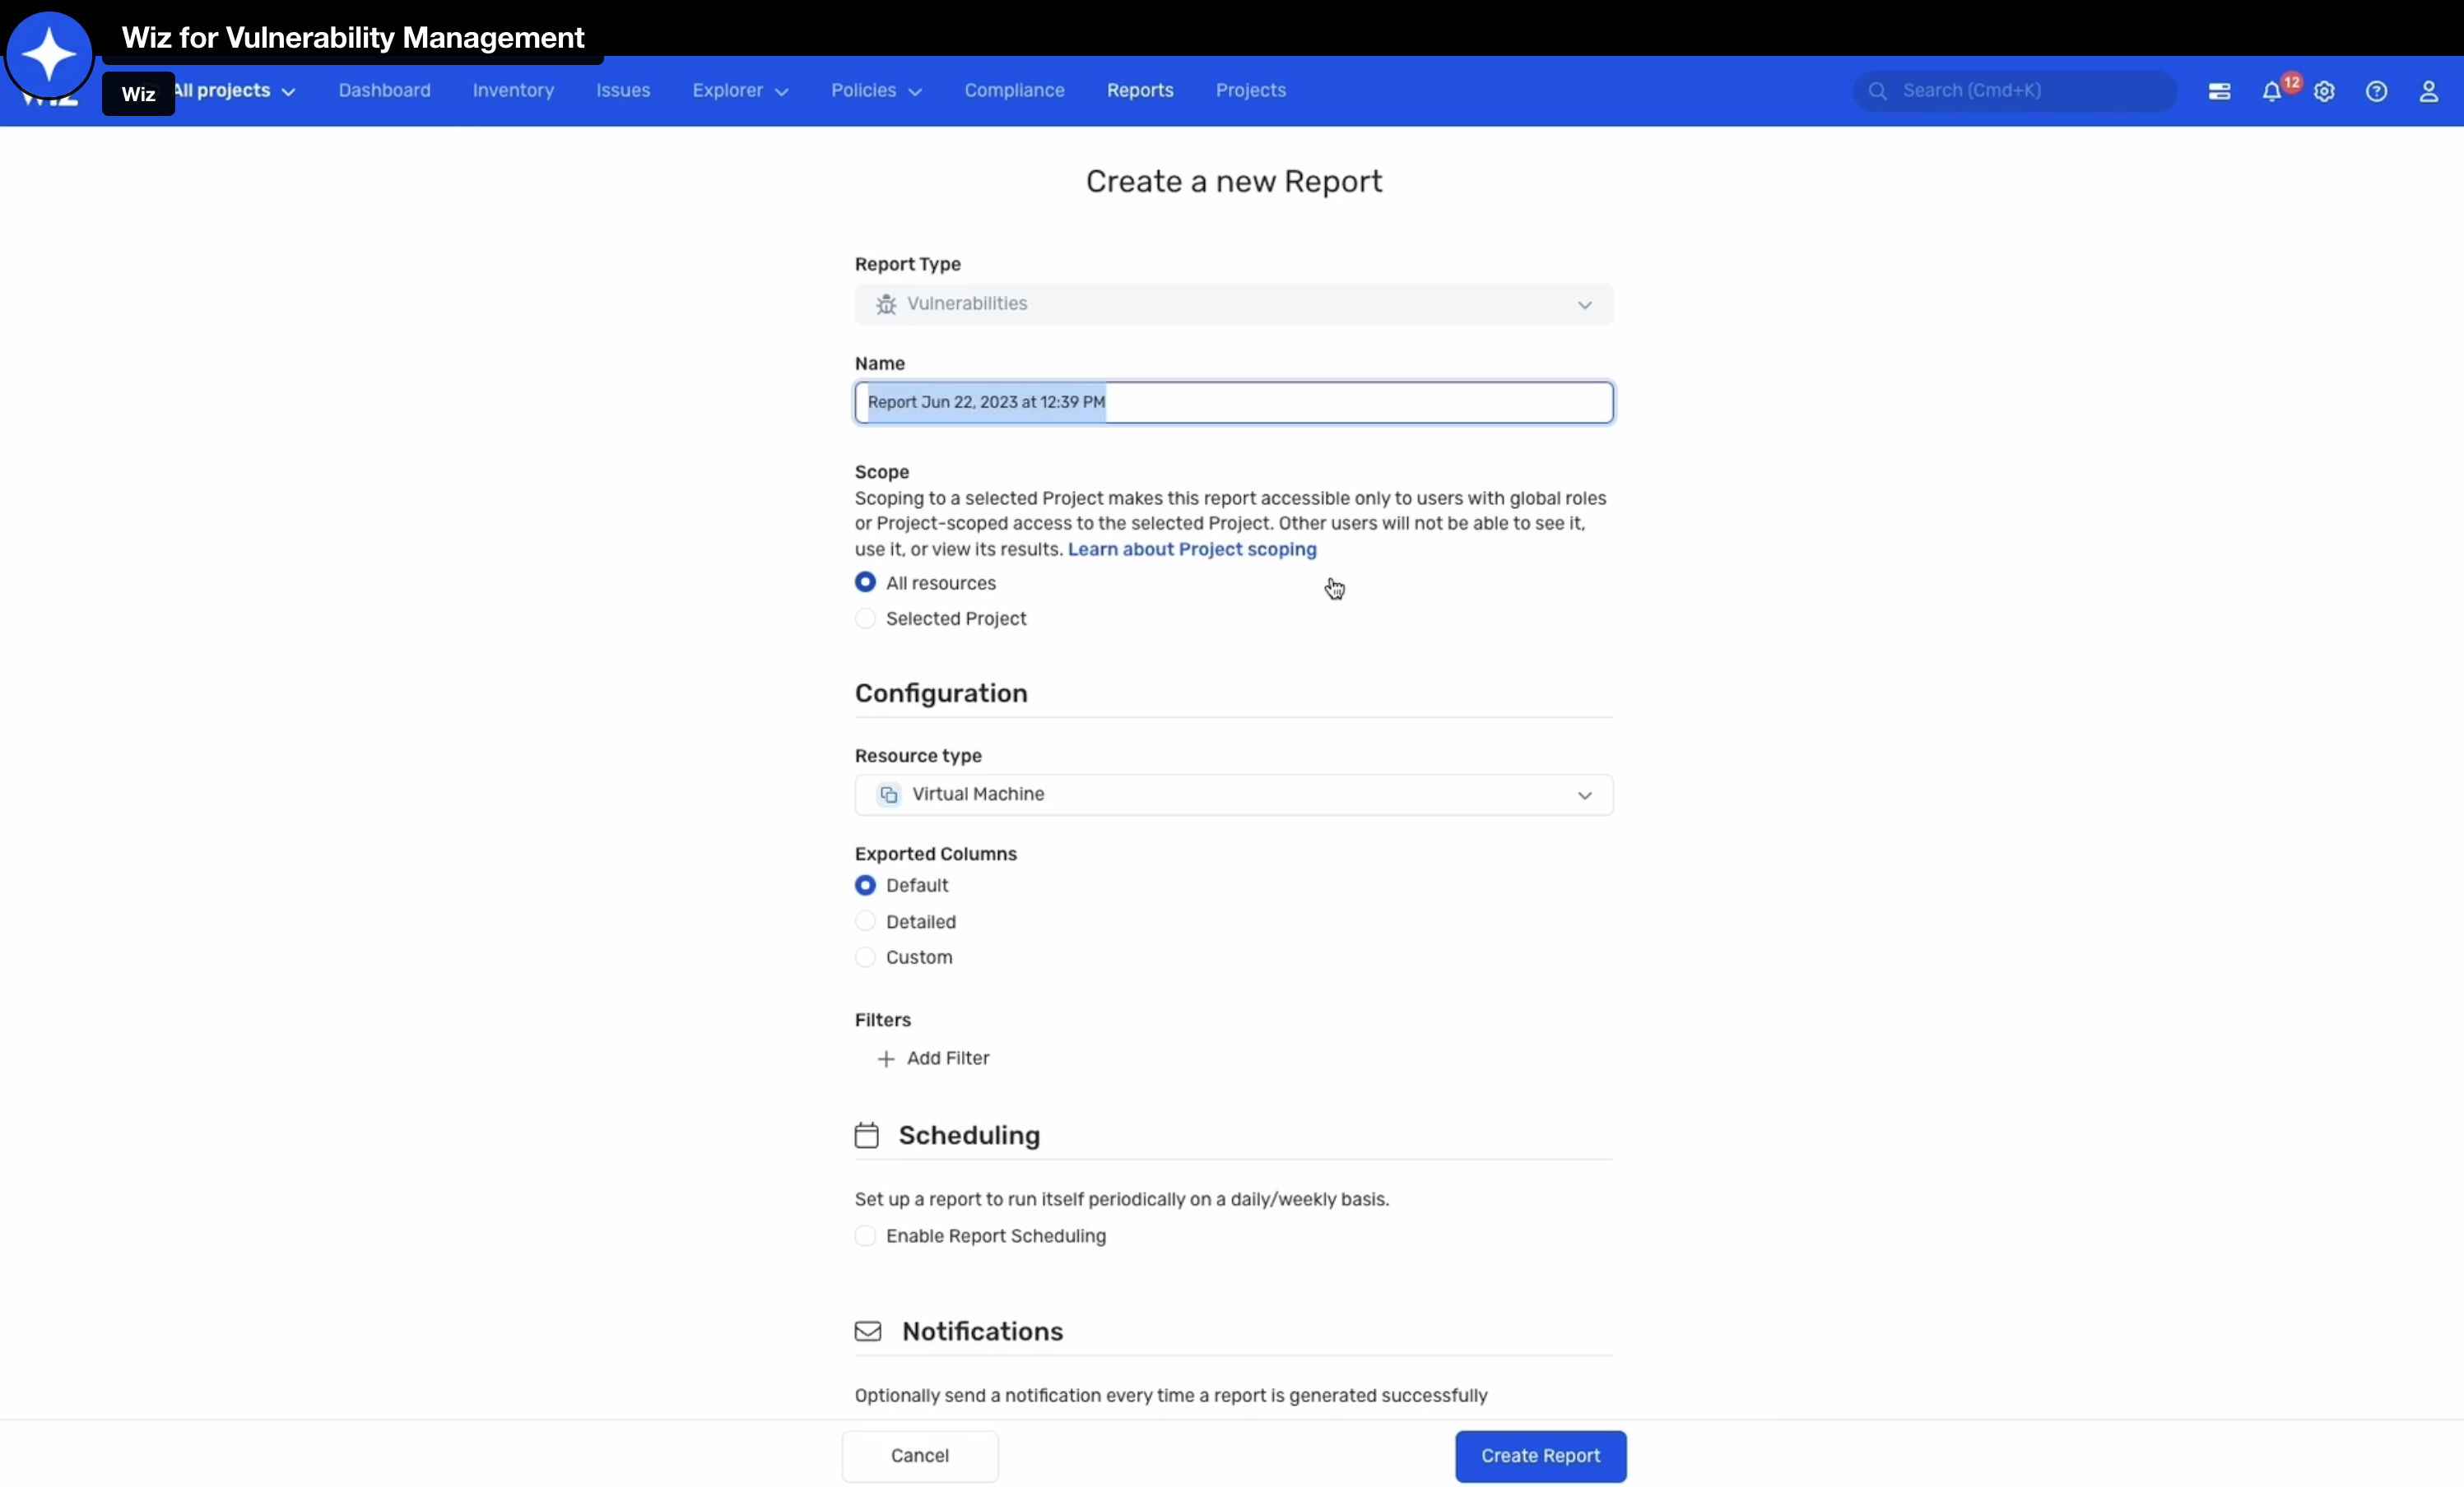This screenshot has height=1487, width=2464.
Task: Go to the Inventory tab
Action: click(513, 91)
